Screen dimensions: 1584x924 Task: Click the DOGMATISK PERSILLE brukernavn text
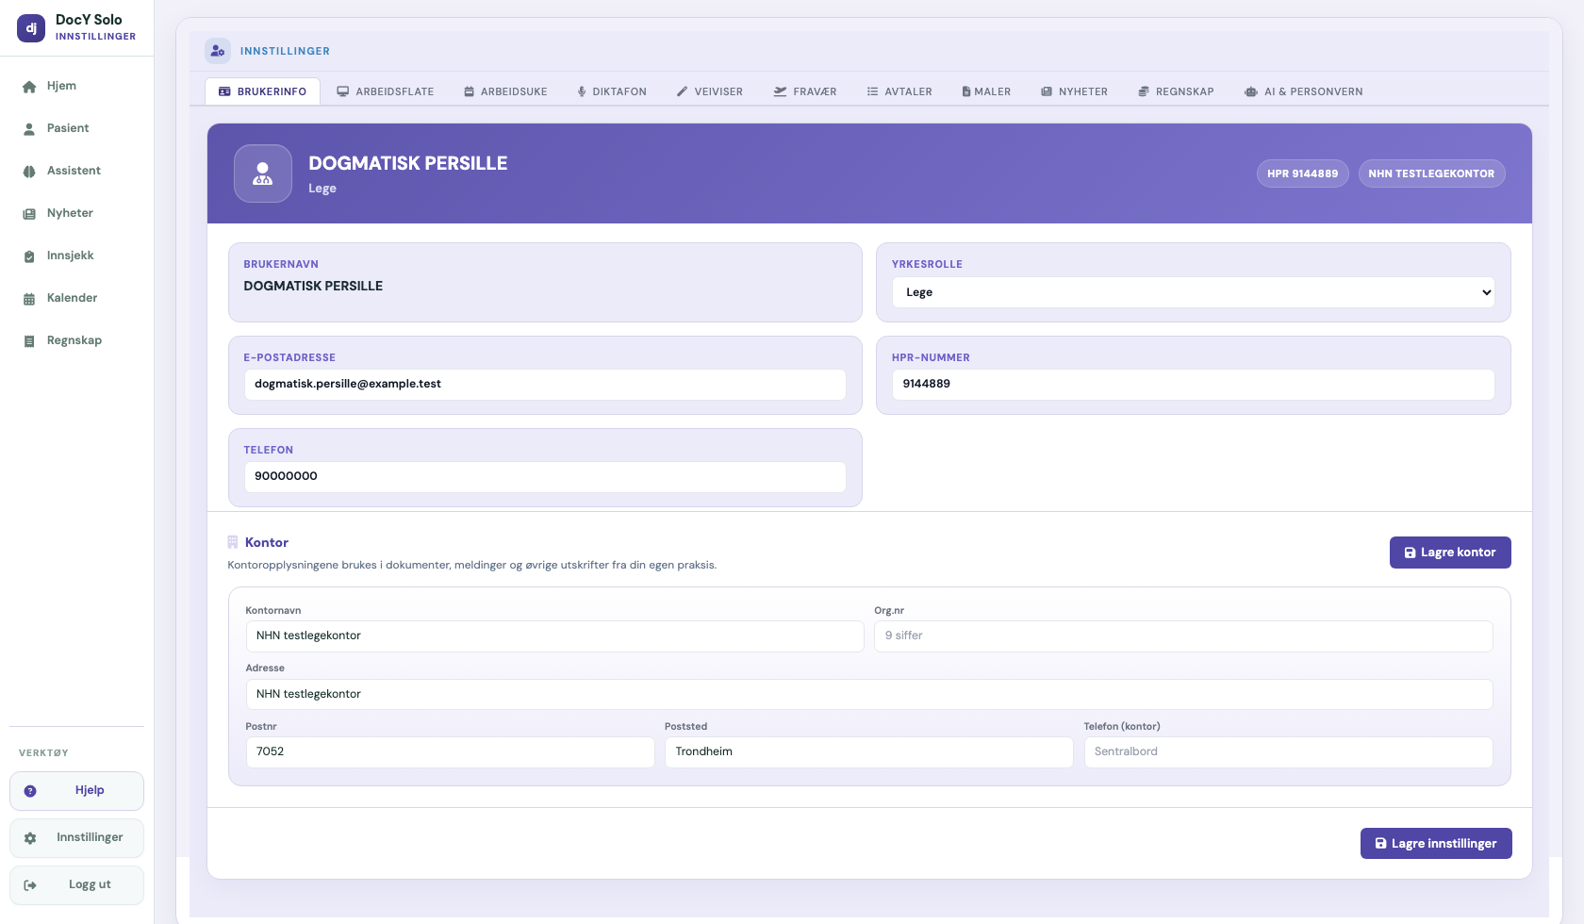pyautogui.click(x=313, y=286)
